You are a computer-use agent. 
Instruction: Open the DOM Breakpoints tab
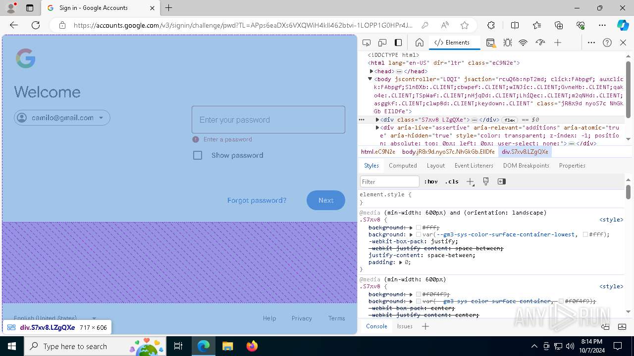coord(526,166)
